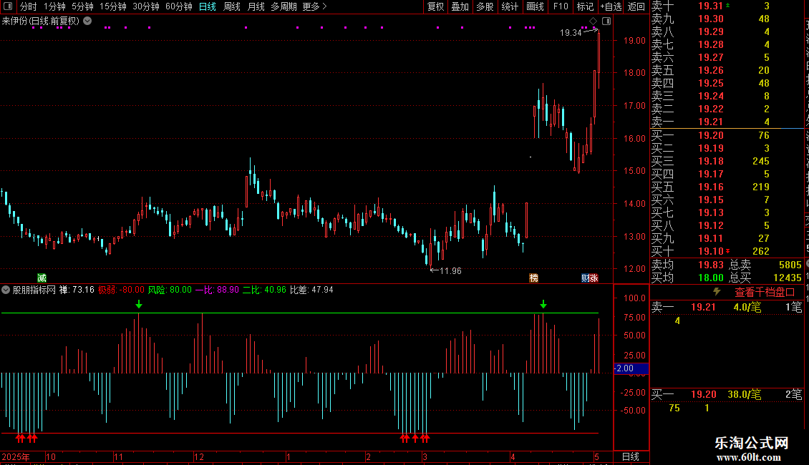Click the 2025年 label on time axis
The width and height of the screenshot is (809, 465).
16,456
